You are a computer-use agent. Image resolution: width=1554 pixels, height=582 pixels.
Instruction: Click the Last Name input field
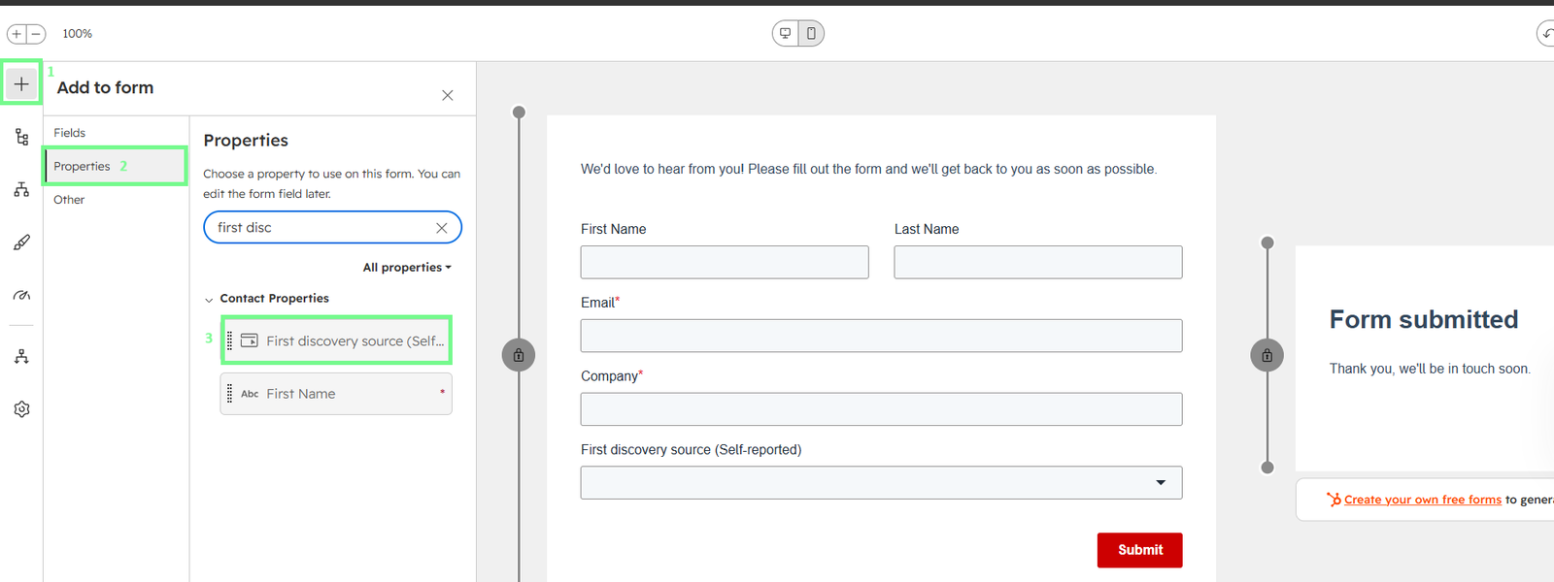1038,262
